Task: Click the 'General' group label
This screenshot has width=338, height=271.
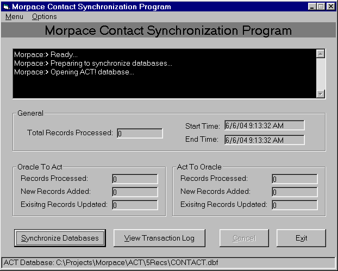Action: [30, 113]
